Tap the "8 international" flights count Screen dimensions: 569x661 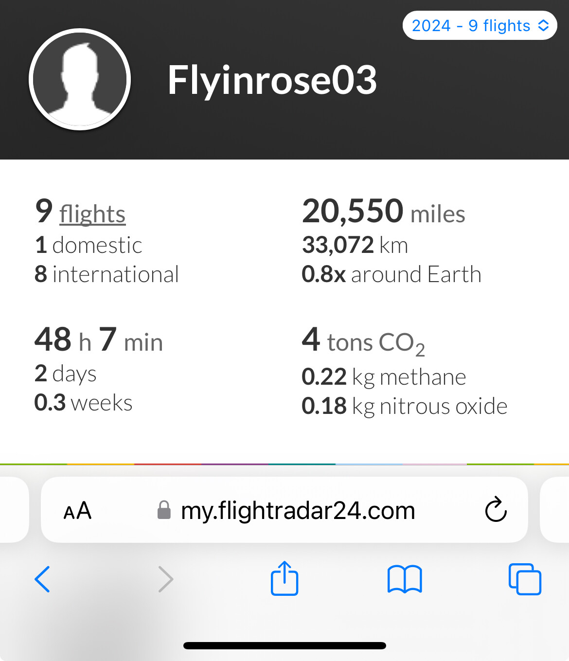point(107,274)
